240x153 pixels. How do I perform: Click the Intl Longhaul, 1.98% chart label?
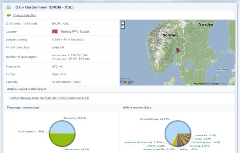pyautogui.click(x=31, y=131)
